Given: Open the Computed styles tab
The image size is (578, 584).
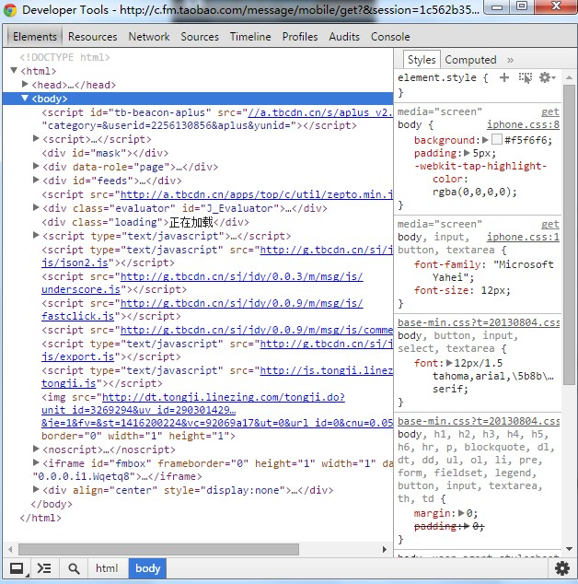Looking at the screenshot, I should (x=469, y=60).
